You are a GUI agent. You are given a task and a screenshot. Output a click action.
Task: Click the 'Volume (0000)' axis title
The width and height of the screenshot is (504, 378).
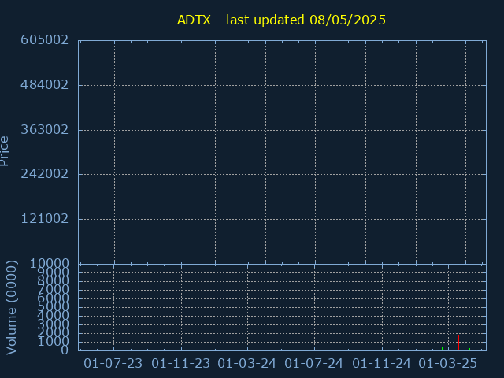point(11,308)
